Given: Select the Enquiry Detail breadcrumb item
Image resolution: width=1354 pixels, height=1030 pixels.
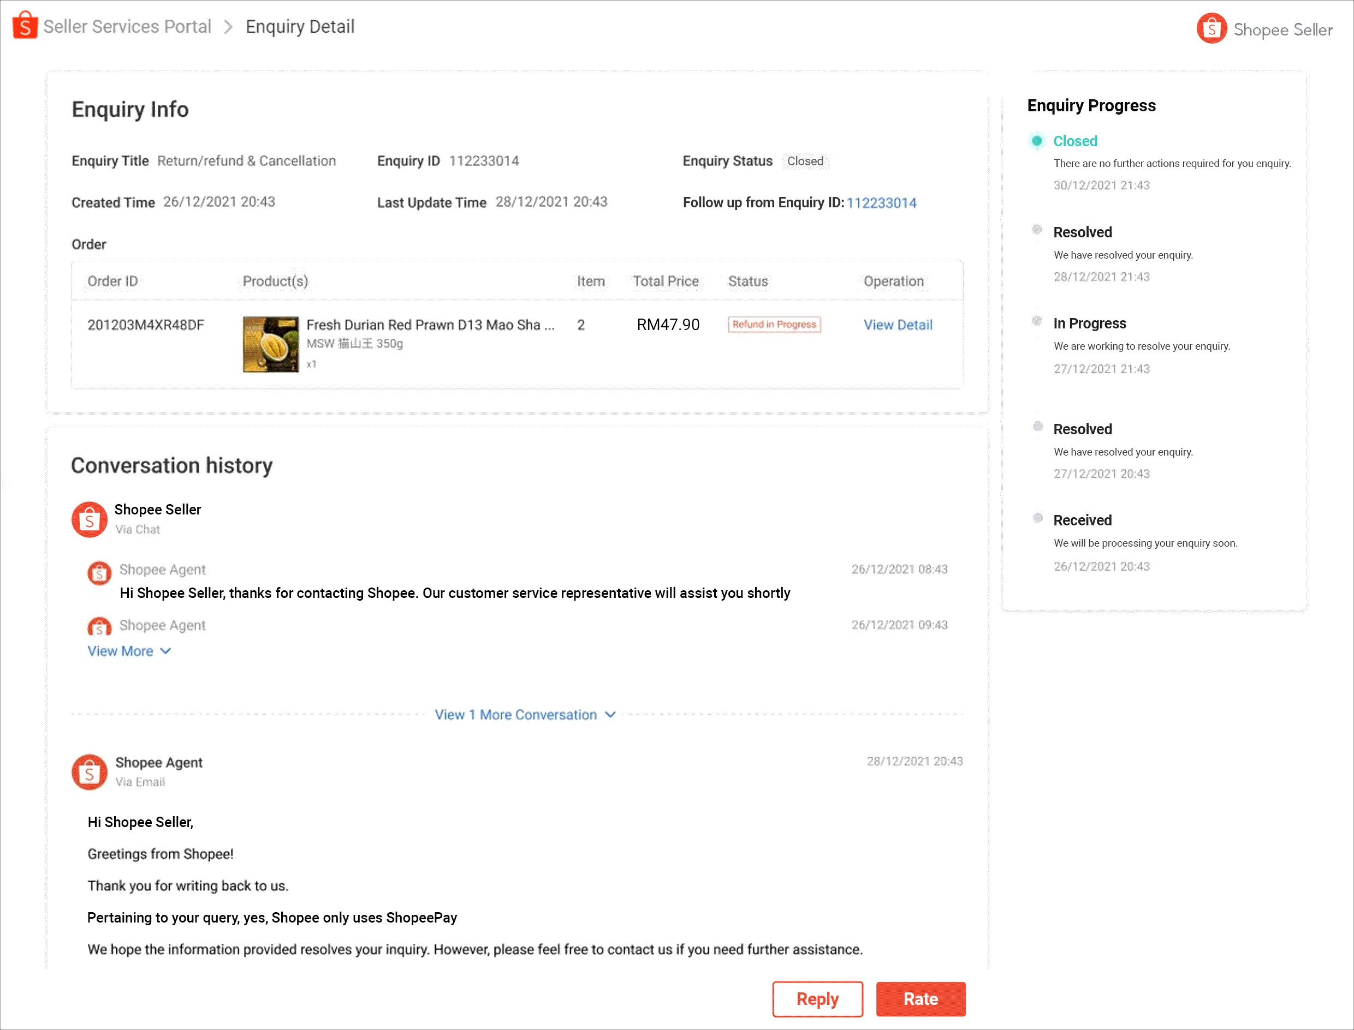Looking at the screenshot, I should (300, 26).
